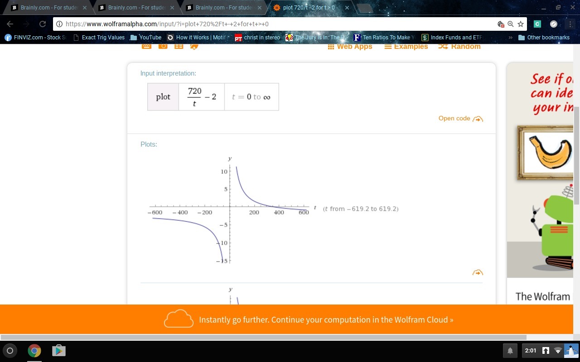Close the third Brainly.com tab
The width and height of the screenshot is (580, 362).
click(259, 8)
